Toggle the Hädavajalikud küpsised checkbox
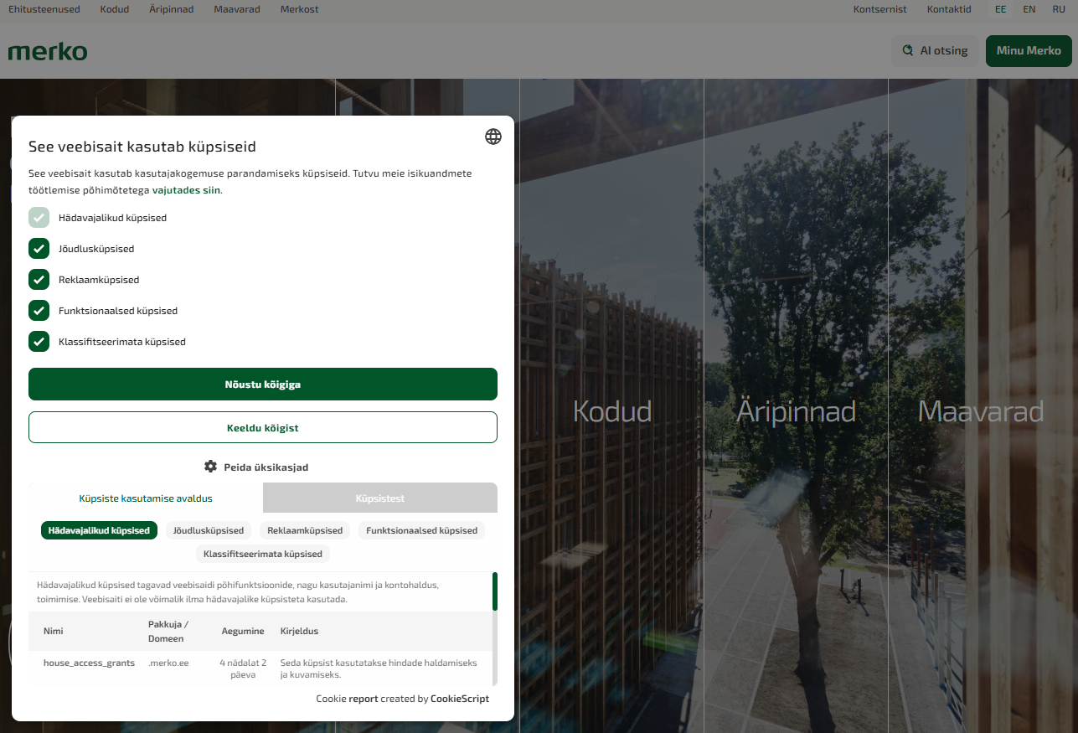The image size is (1078, 733). [39, 218]
